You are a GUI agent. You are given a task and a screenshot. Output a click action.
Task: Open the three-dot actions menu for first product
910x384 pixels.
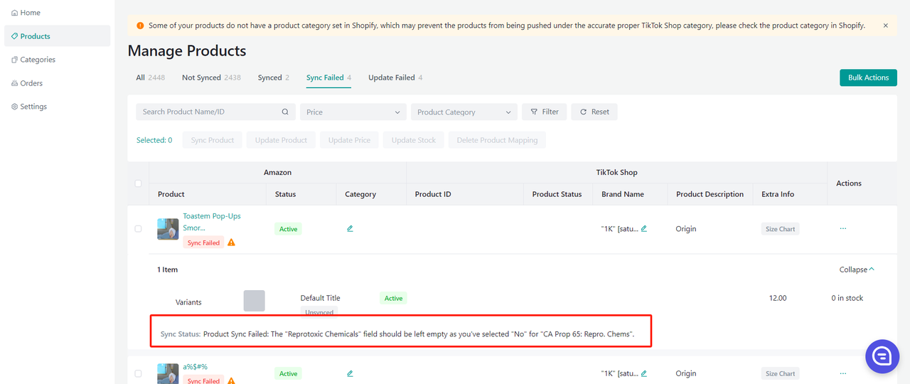click(843, 229)
